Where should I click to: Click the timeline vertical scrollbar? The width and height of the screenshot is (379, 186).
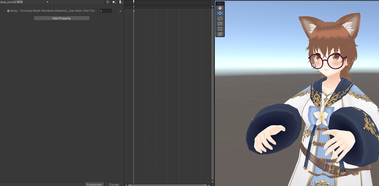coord(212,95)
